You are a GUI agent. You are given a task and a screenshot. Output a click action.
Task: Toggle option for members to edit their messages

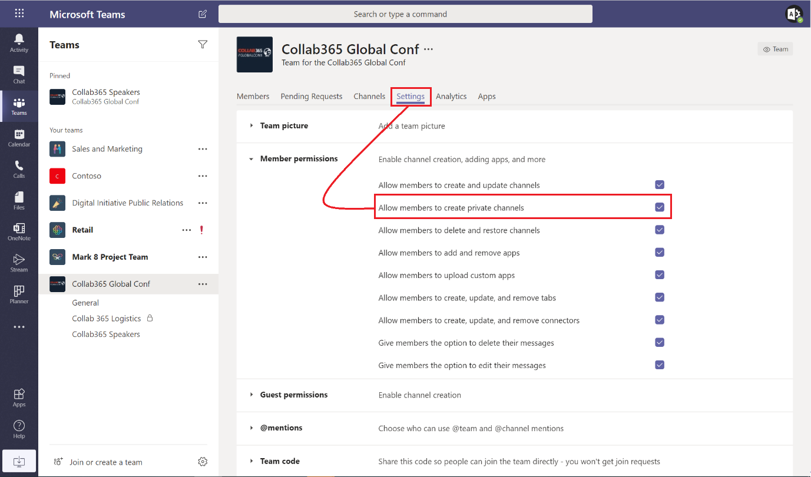point(660,365)
